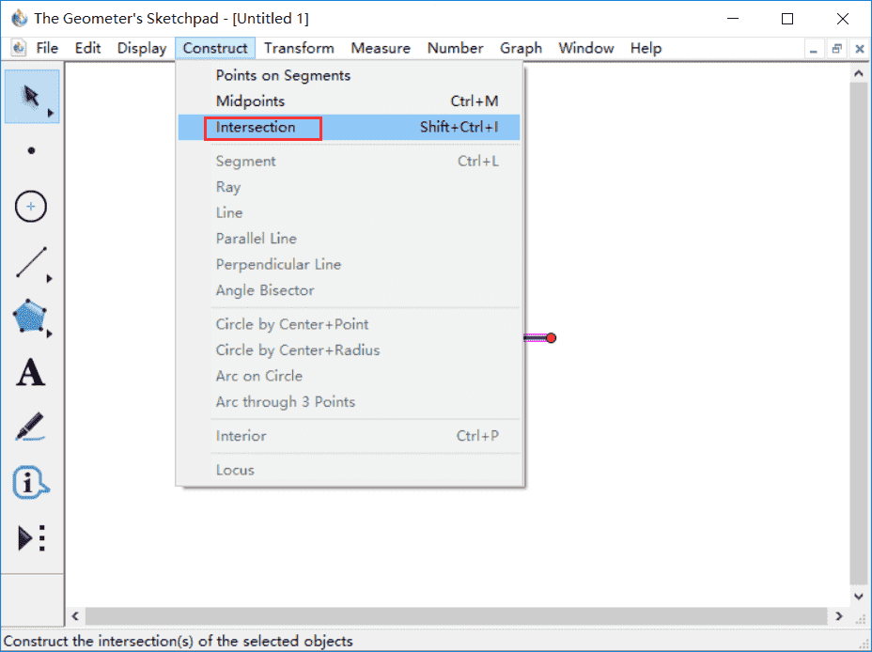
Task: Select the Polygon tool
Action: click(29, 317)
